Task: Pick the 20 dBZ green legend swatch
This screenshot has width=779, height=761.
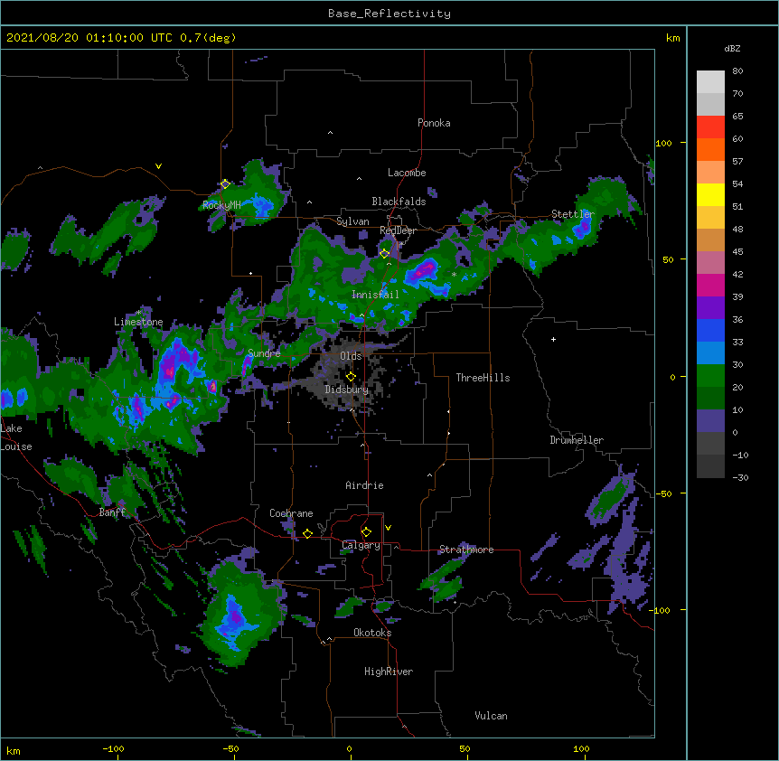Action: pyautogui.click(x=710, y=376)
